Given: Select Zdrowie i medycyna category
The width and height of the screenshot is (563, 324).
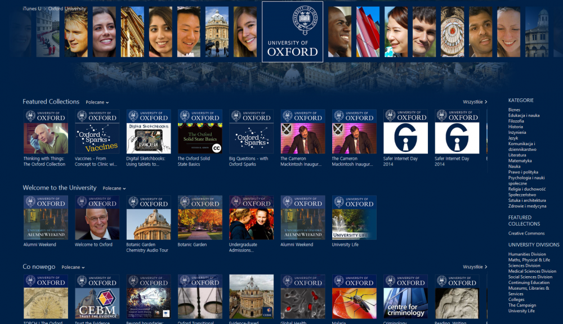Looking at the screenshot, I should (x=527, y=206).
